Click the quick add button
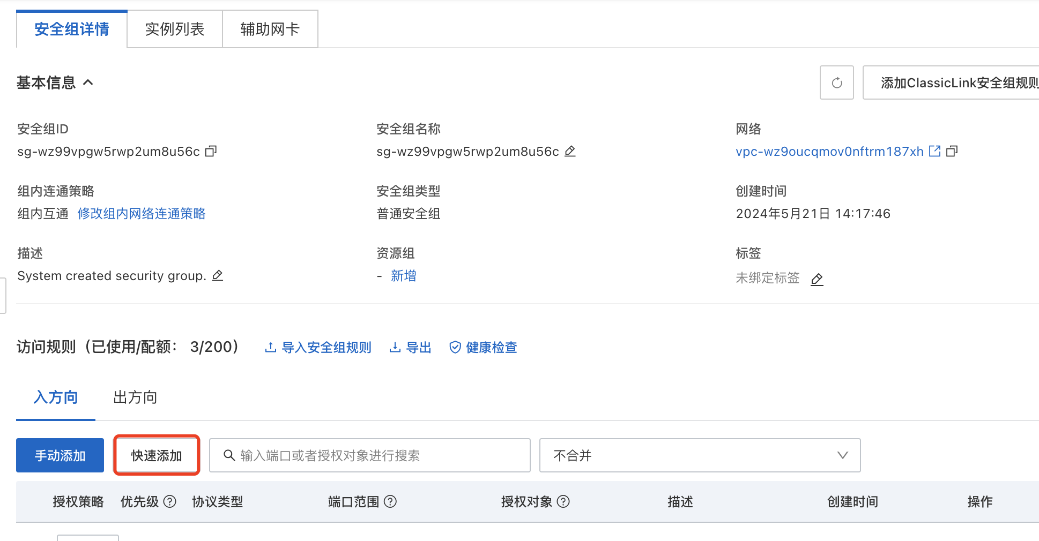Viewport: 1039px width, 541px height. click(x=157, y=455)
